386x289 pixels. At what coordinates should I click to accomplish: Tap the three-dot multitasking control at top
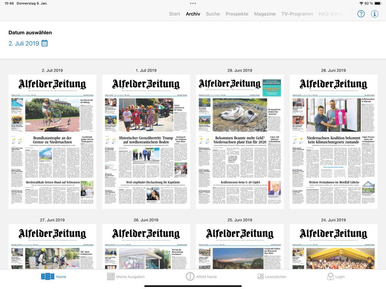(x=193, y=3)
